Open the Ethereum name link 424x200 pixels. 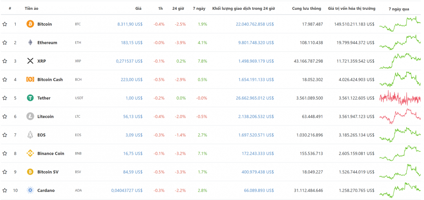pyautogui.click(x=48, y=42)
